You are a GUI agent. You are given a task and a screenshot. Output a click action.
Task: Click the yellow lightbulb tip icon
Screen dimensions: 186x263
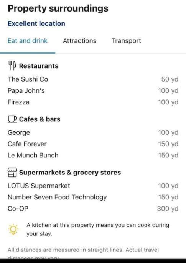pos(13,229)
